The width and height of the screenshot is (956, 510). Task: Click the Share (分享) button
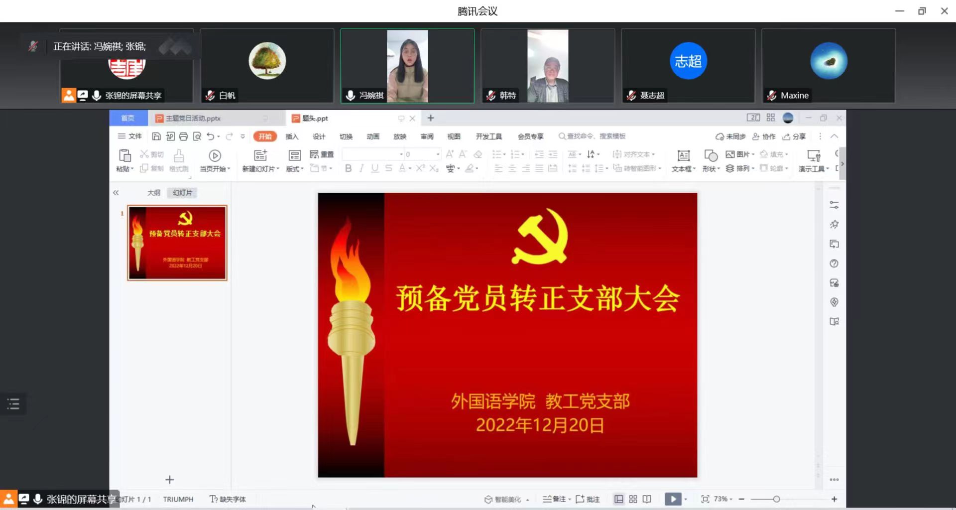coord(794,136)
